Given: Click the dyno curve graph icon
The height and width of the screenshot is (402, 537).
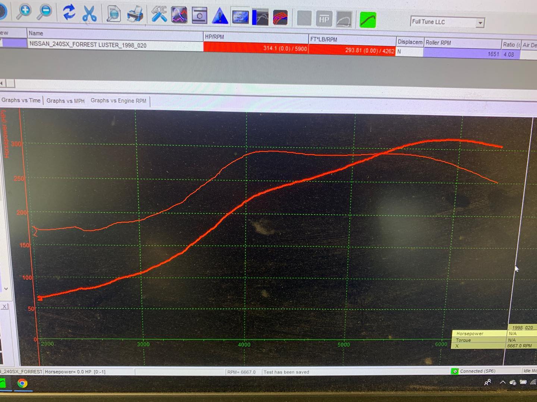Looking at the screenshot, I should coord(260,17).
